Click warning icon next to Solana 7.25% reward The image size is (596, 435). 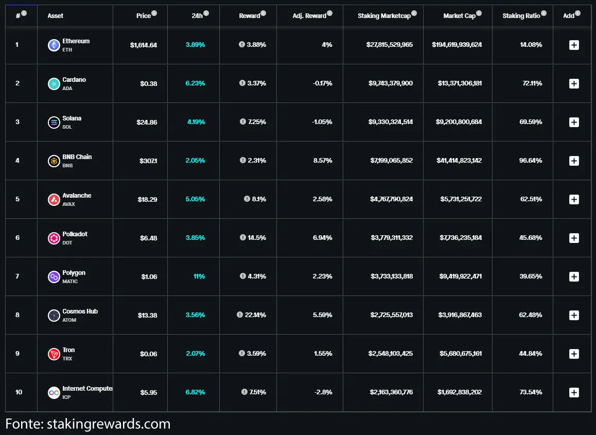tap(243, 121)
